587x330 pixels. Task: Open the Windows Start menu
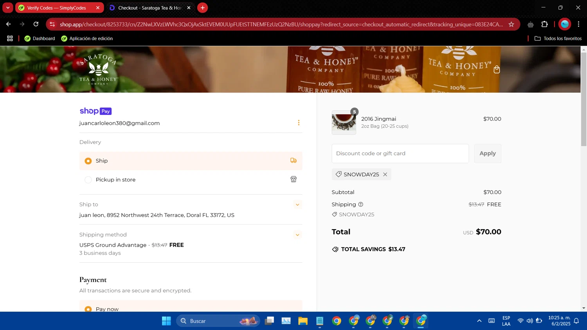point(166,321)
